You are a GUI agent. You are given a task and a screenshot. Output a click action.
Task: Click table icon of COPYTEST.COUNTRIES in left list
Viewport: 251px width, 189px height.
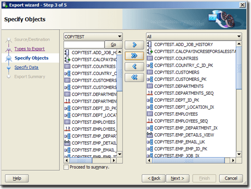point(67,66)
